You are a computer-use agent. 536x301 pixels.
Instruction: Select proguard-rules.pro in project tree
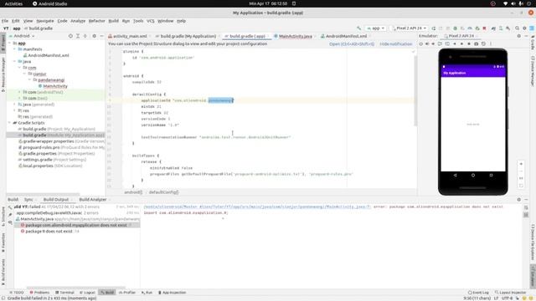(41, 147)
